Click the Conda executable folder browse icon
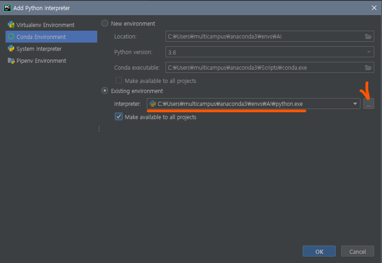 pos(368,67)
